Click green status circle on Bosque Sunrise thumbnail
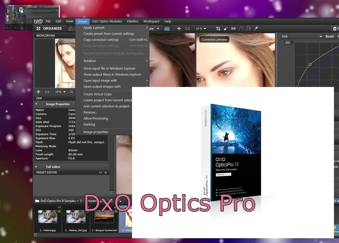The width and height of the screenshot is (339, 243). (116, 211)
